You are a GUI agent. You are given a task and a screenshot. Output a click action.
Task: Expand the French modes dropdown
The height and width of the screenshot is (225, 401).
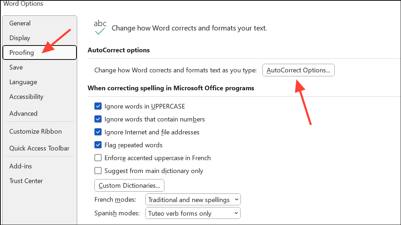[193, 200]
